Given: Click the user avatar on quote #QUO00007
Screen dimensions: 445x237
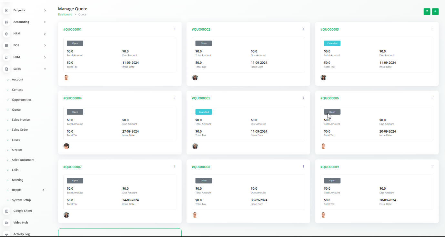Looking at the screenshot, I should tap(66, 215).
